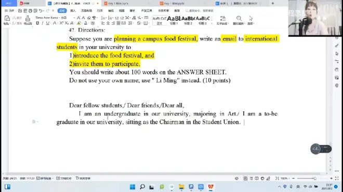Click the Select cursor tool icon
343x192 pixels.
(x=250, y=18)
